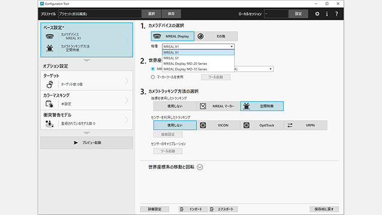
Task: Select the MREAL Display headset device
Action: (x=172, y=36)
